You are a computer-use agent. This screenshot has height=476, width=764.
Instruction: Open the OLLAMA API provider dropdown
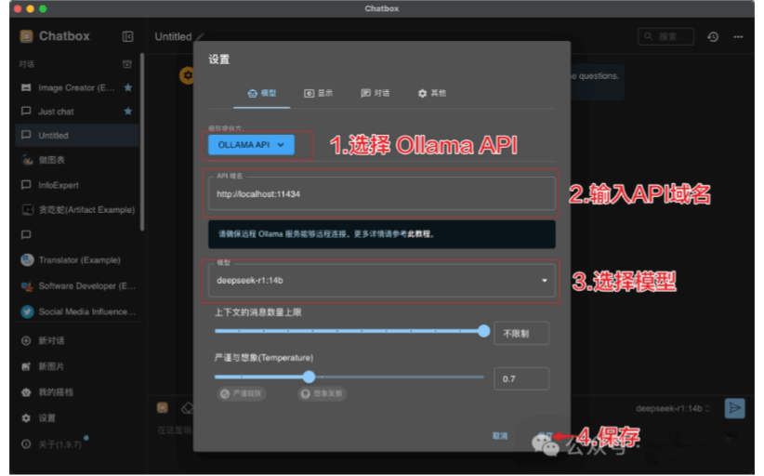251,145
